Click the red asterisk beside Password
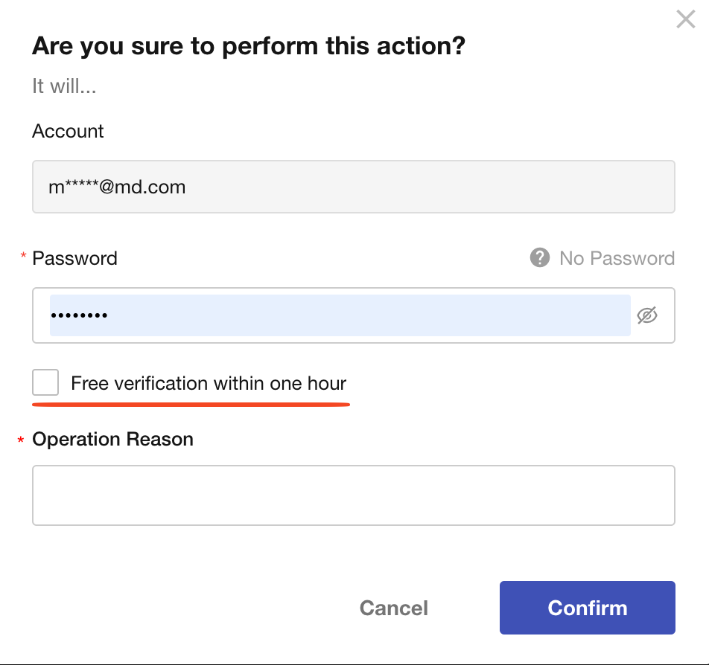The width and height of the screenshot is (709, 665). click(22, 257)
